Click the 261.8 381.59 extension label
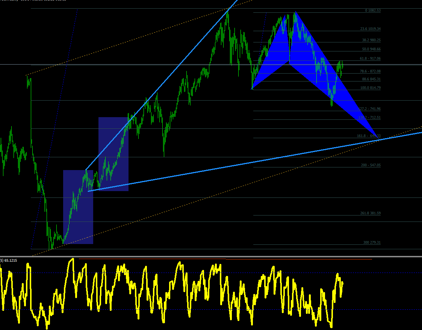The image size is (422, 330). [x=370, y=213]
